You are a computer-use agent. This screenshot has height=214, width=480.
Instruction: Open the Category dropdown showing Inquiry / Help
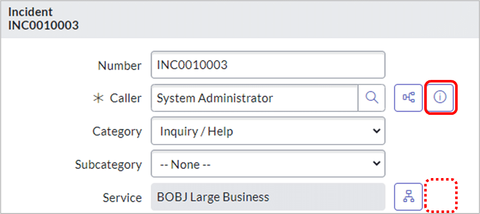(268, 131)
